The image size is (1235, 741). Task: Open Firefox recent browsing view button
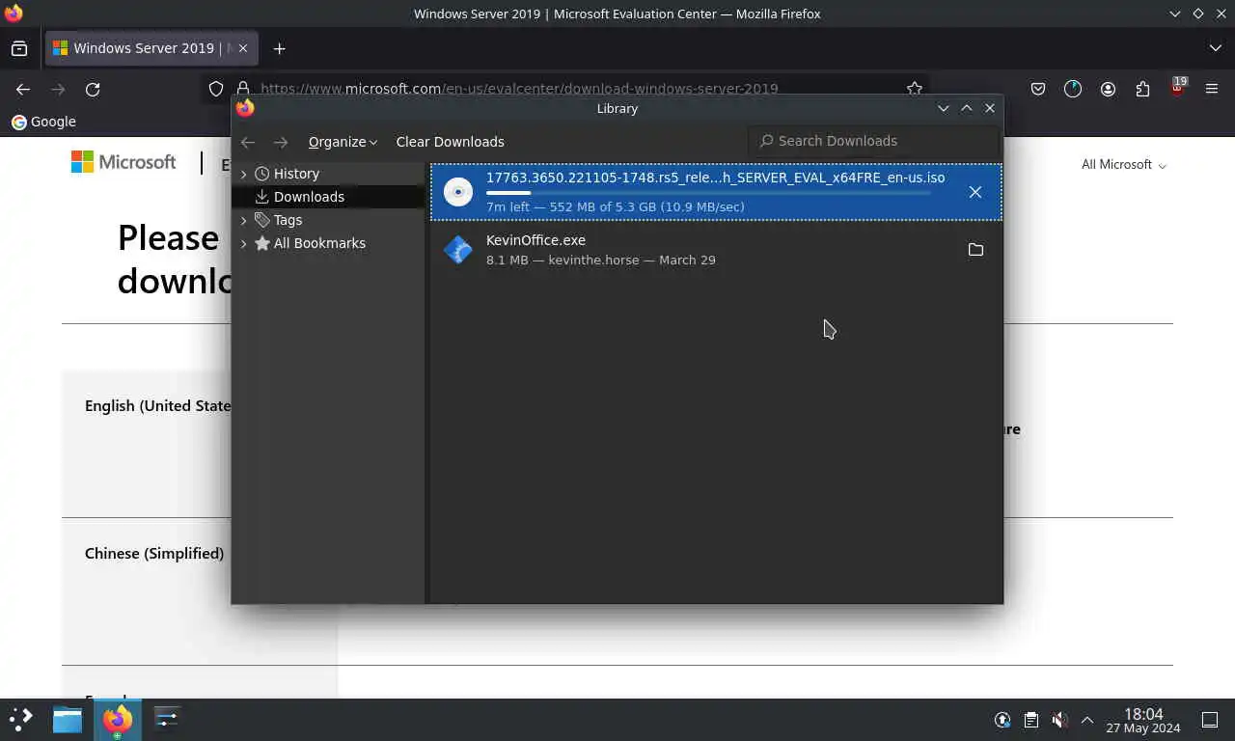pos(19,48)
